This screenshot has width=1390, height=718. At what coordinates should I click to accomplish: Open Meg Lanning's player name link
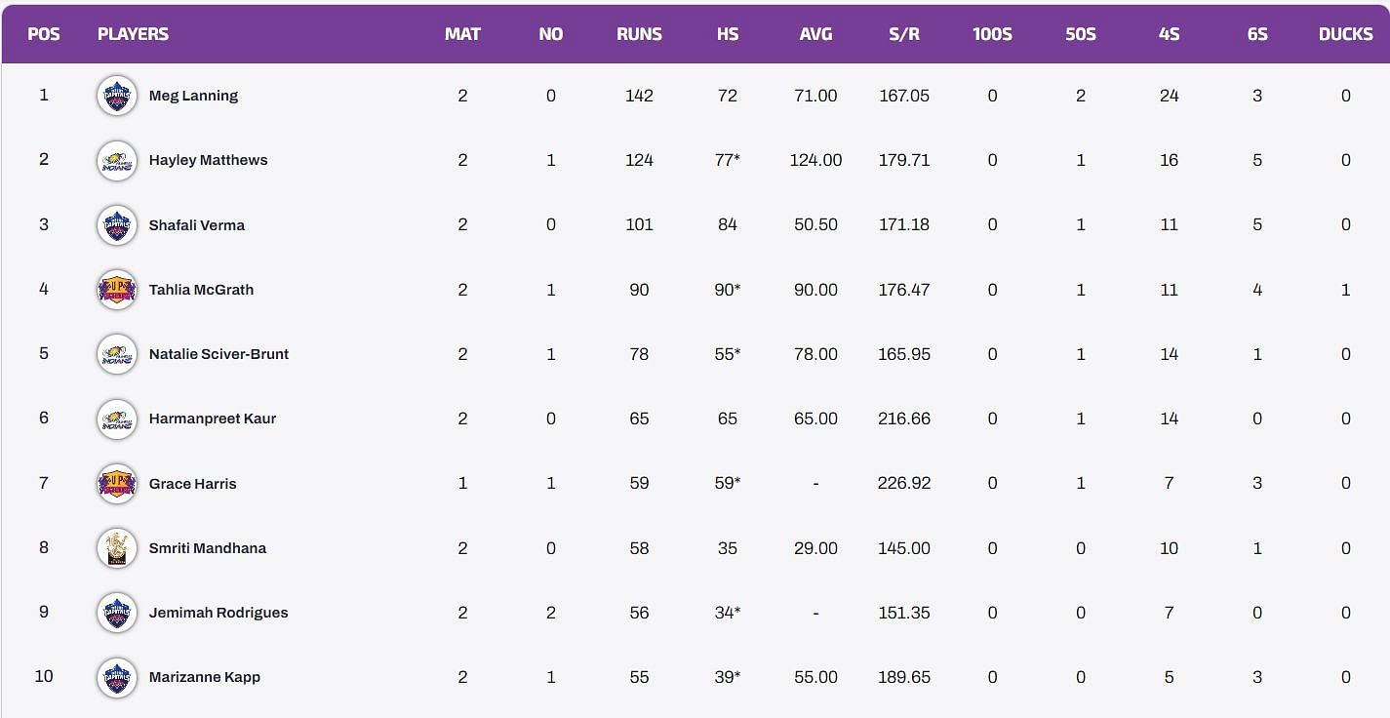coord(193,96)
